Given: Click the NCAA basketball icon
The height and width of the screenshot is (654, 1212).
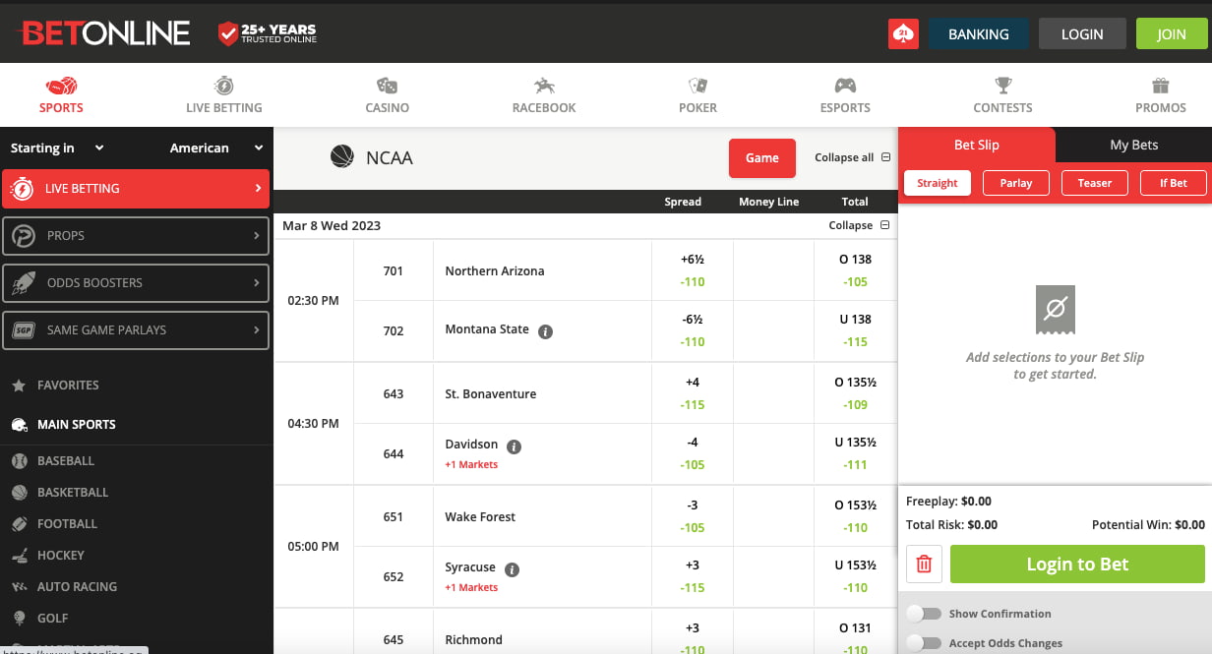Looking at the screenshot, I should point(342,156).
